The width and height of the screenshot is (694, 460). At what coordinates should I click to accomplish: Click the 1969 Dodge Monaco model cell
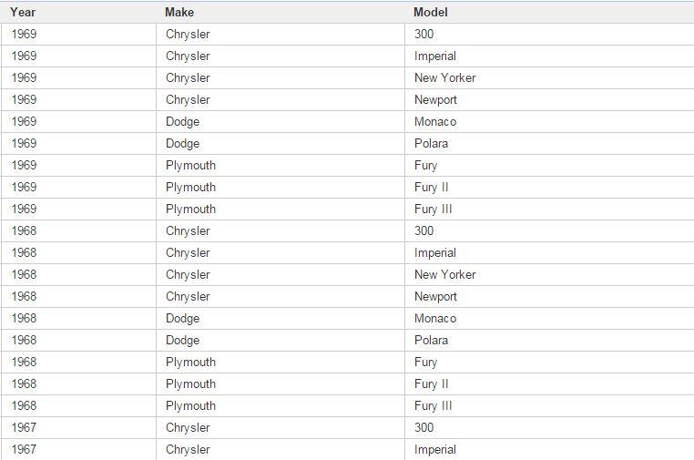pos(549,122)
